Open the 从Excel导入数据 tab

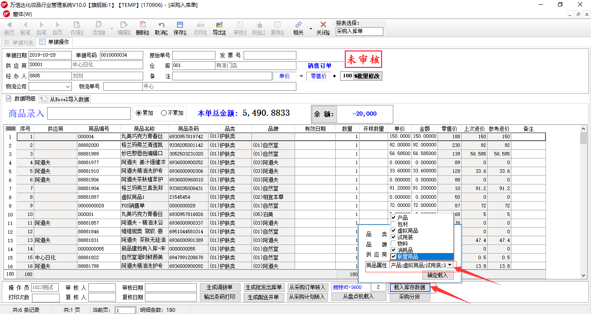65,99
